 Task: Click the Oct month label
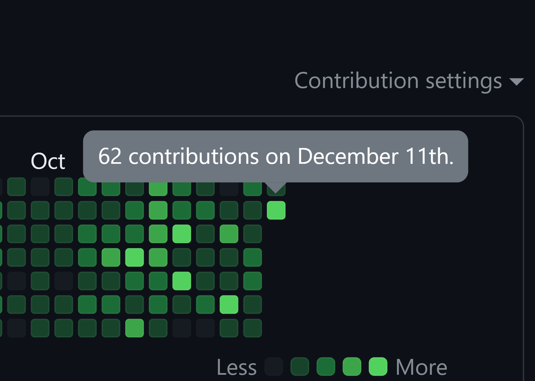pyautogui.click(x=48, y=161)
